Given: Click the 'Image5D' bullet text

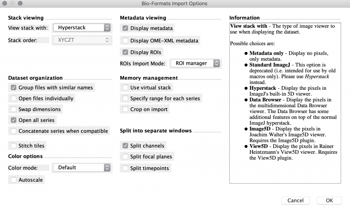Looking at the screenshot, I should (260, 129).
